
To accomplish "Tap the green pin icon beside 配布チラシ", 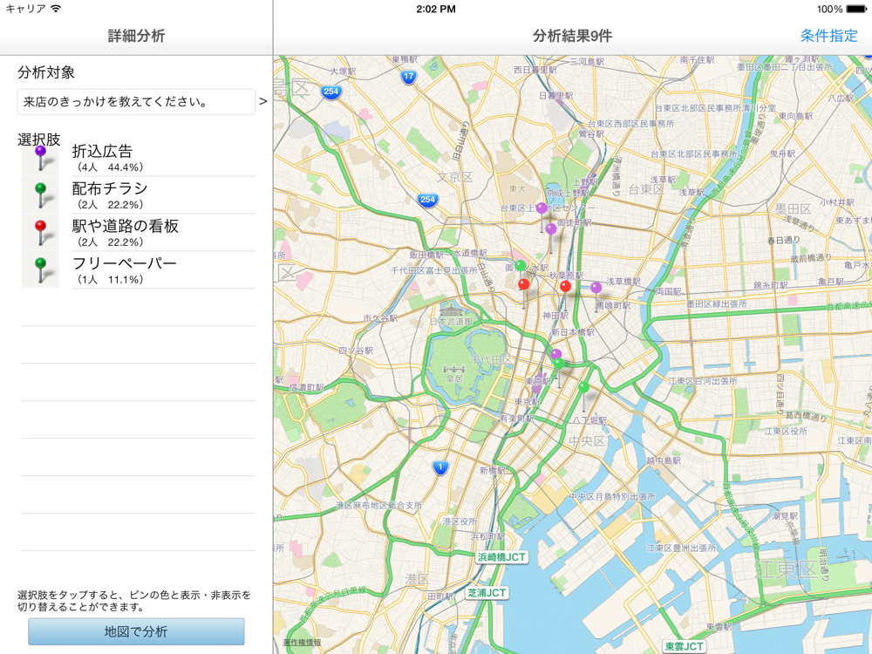I will click(x=40, y=194).
